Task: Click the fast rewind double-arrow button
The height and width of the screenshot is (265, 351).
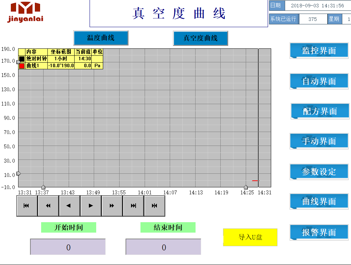Action: tap(48, 206)
